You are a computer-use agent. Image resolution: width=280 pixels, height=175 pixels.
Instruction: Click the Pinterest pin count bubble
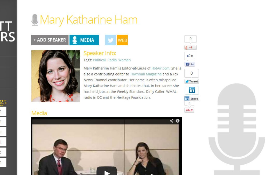(x=189, y=103)
